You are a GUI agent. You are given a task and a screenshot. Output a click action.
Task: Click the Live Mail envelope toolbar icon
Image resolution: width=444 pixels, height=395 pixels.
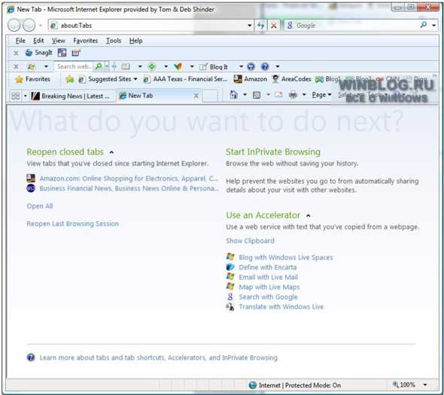pos(126,66)
